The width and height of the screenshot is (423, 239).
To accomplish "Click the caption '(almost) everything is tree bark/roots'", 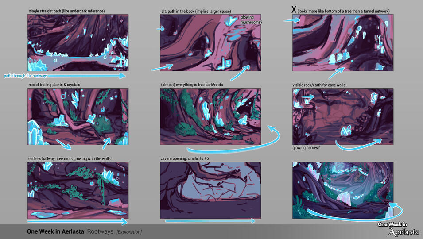I will pos(192,85).
